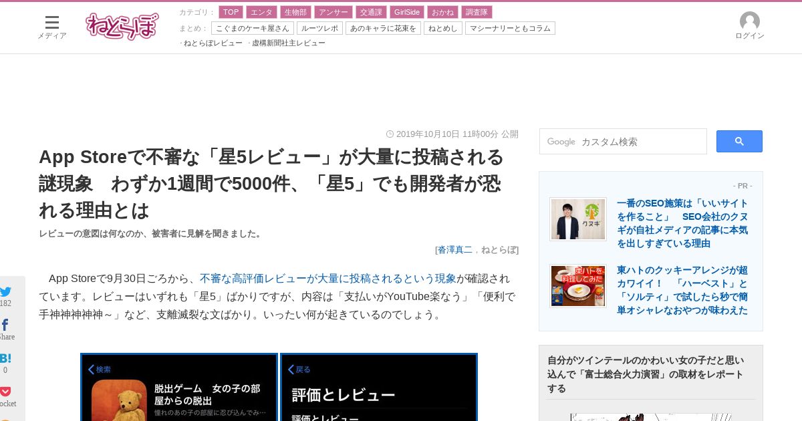Open ねとらぼレビュー link
The height and width of the screenshot is (421, 802).
(213, 43)
